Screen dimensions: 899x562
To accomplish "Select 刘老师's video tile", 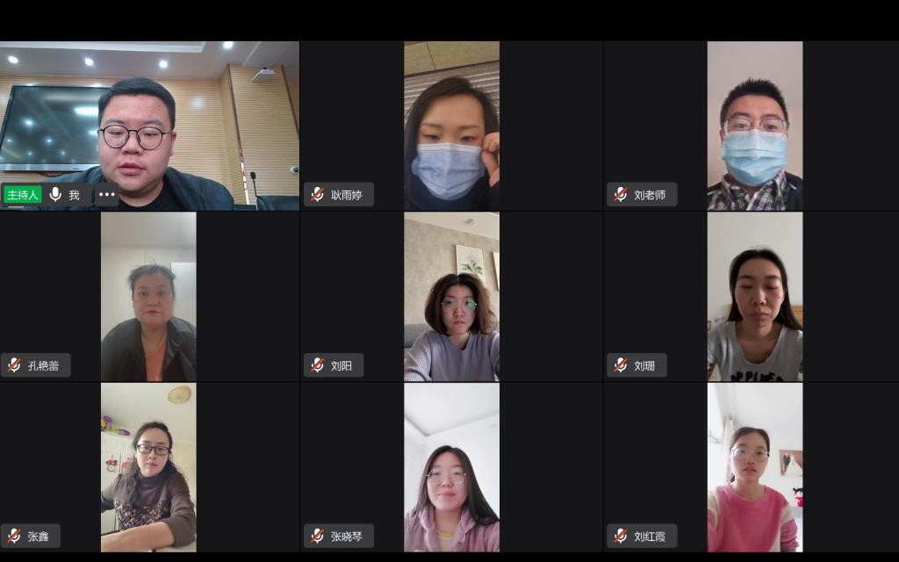I will tap(755, 126).
